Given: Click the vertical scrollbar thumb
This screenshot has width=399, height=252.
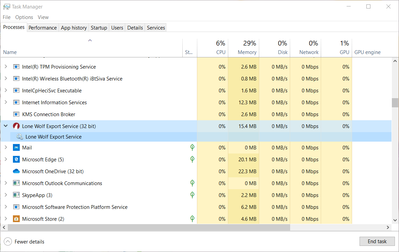Looking at the screenshot, I should (395, 103).
